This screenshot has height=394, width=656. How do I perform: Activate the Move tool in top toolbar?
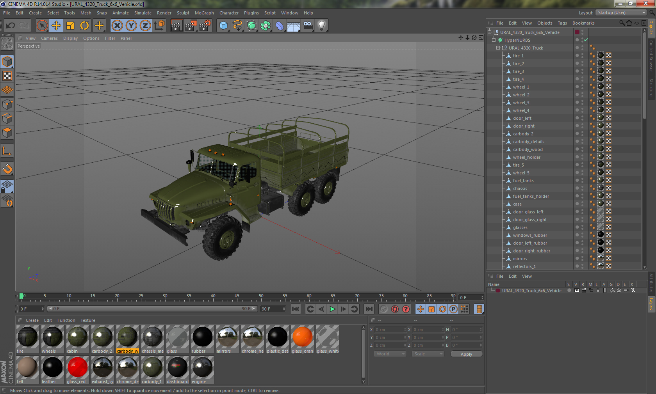pyautogui.click(x=56, y=26)
